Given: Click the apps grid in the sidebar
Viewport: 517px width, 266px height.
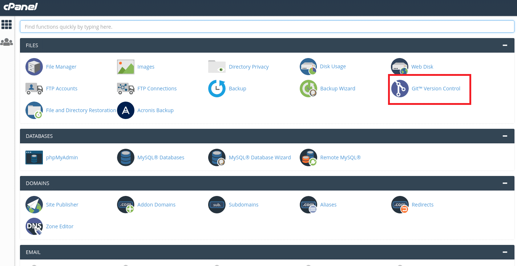Looking at the screenshot, I should point(7,24).
